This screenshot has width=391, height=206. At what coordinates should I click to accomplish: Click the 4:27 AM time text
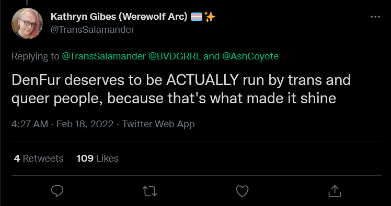click(x=30, y=124)
